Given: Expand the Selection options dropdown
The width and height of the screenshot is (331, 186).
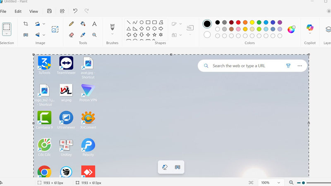Looking at the screenshot, I should point(7,34).
